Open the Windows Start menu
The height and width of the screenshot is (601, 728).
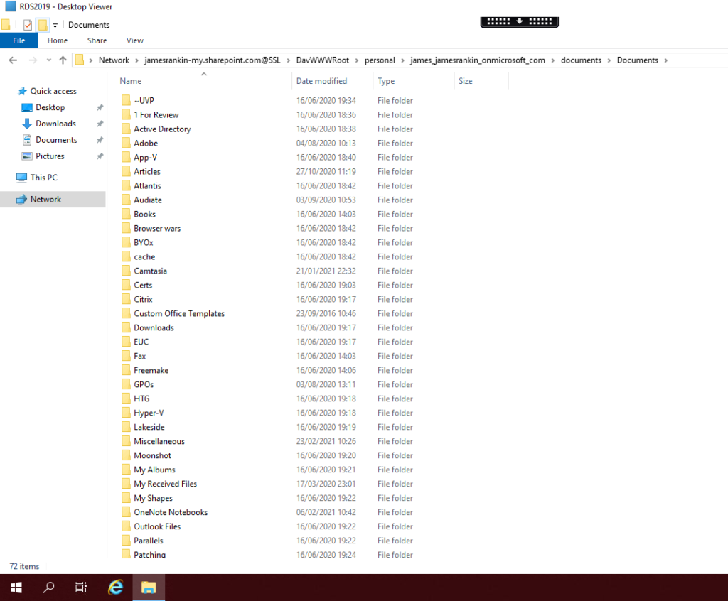tap(16, 588)
